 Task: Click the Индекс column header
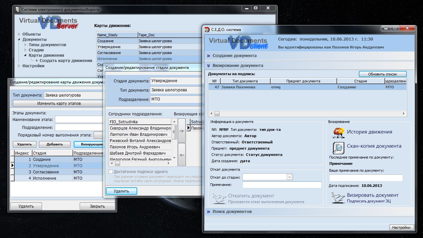pos(23,153)
